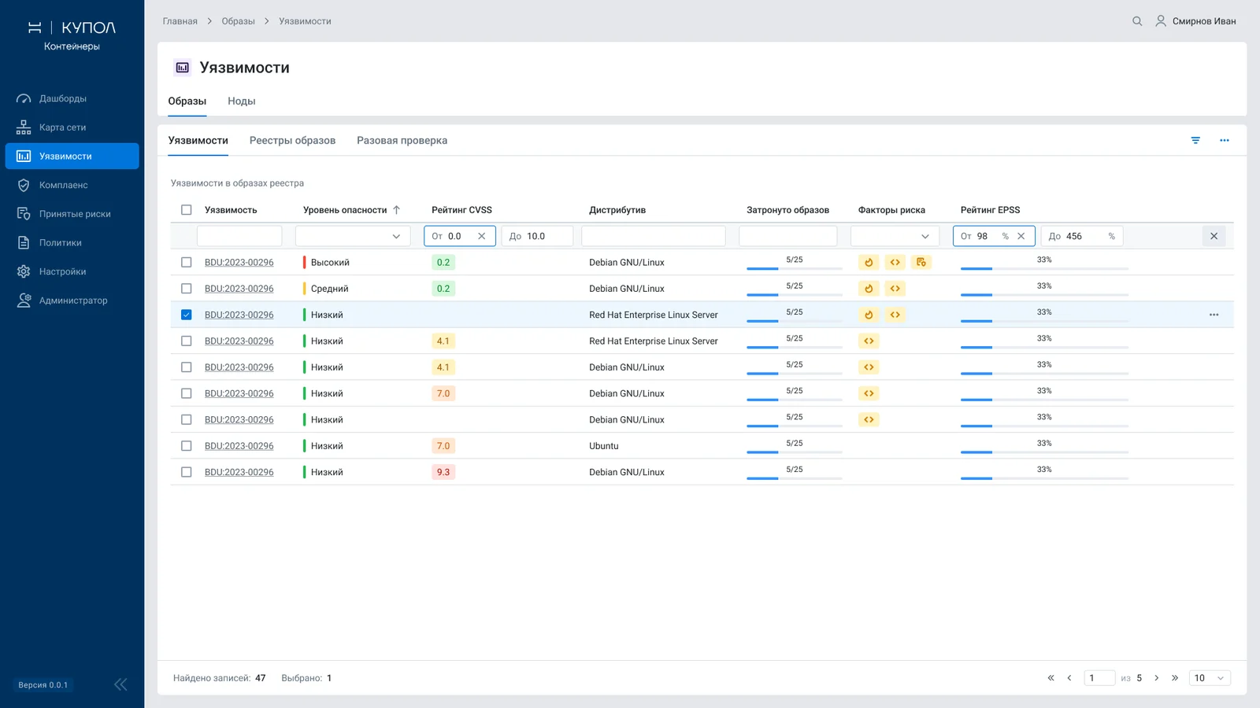The width and height of the screenshot is (1260, 708).
Task: Clear all filters with X button
Action: click(x=1214, y=236)
